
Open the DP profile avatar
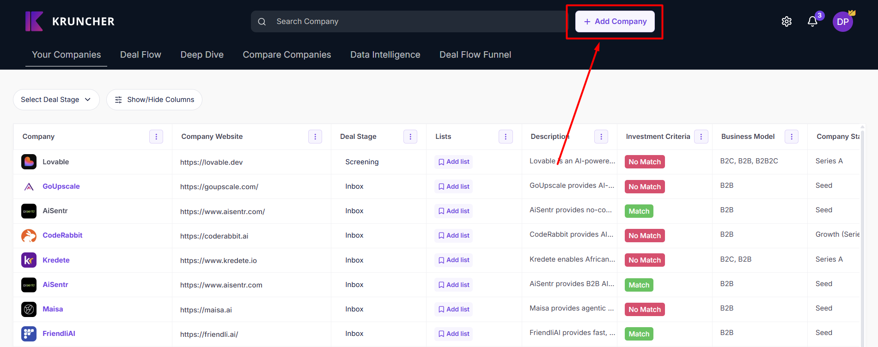pos(843,22)
